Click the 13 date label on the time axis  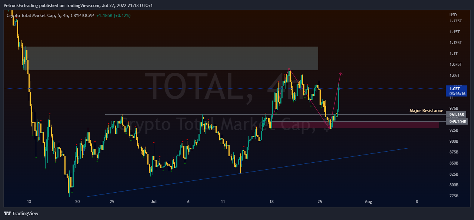click(29, 202)
